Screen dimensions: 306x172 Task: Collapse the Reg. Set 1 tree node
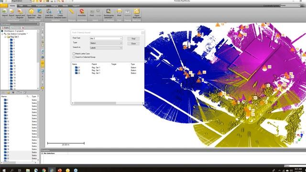coord(5,37)
